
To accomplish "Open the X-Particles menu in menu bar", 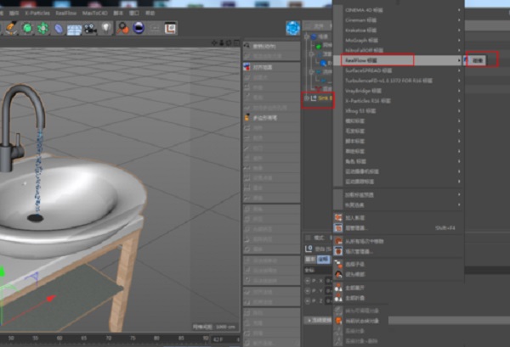I will click(x=36, y=14).
